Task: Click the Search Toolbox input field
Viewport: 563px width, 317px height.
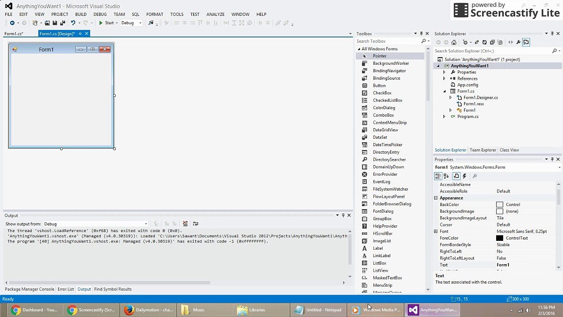Action: (x=389, y=41)
